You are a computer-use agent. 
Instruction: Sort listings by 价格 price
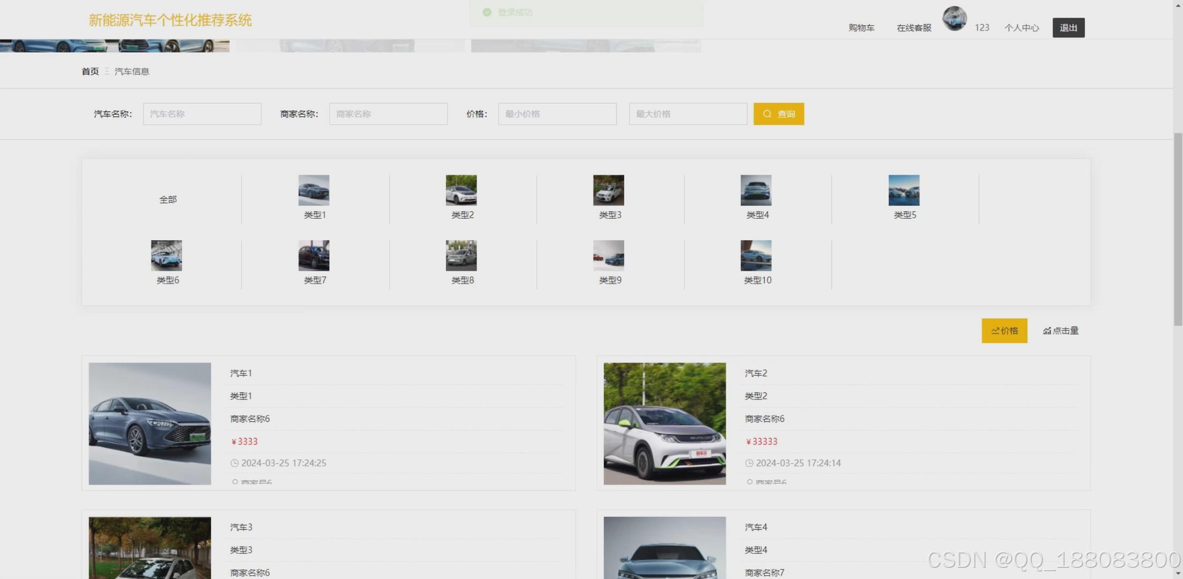(1004, 331)
